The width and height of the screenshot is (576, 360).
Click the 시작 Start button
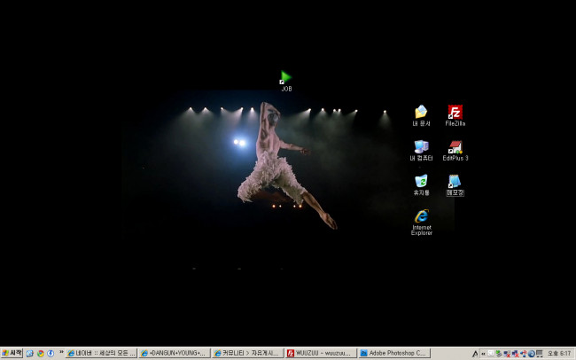tap(12, 353)
